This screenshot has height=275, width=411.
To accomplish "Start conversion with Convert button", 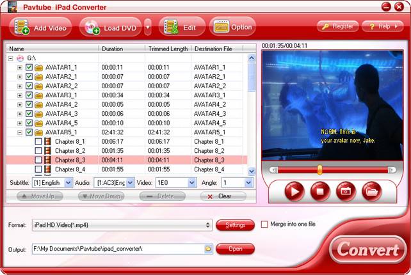I will pos(368,249).
